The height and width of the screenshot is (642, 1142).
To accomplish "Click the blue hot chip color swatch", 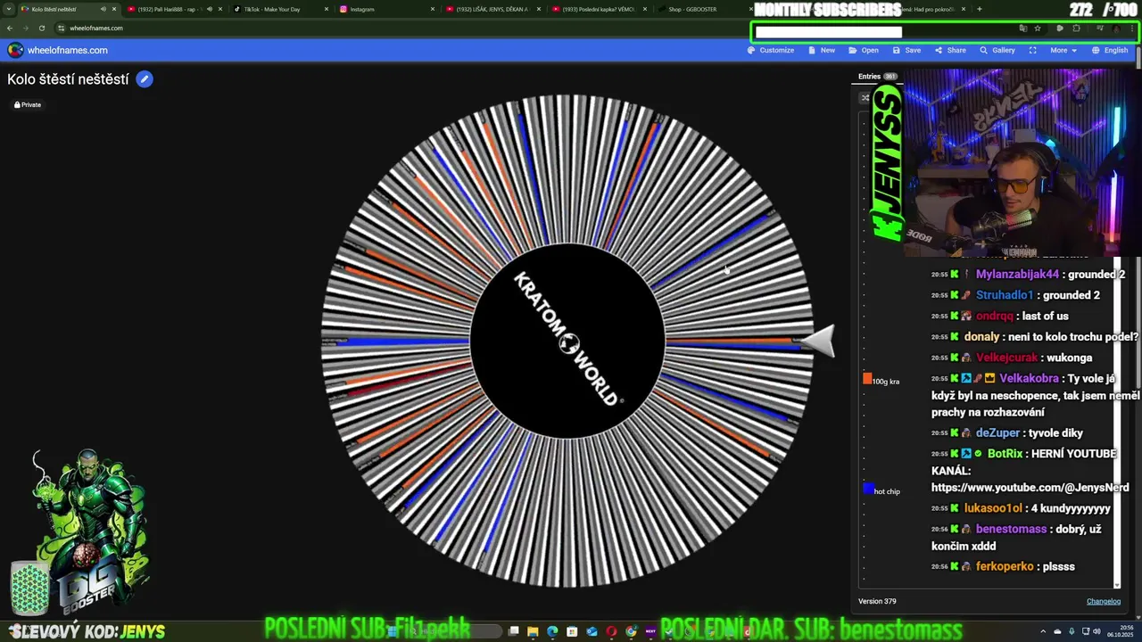I will point(868,488).
